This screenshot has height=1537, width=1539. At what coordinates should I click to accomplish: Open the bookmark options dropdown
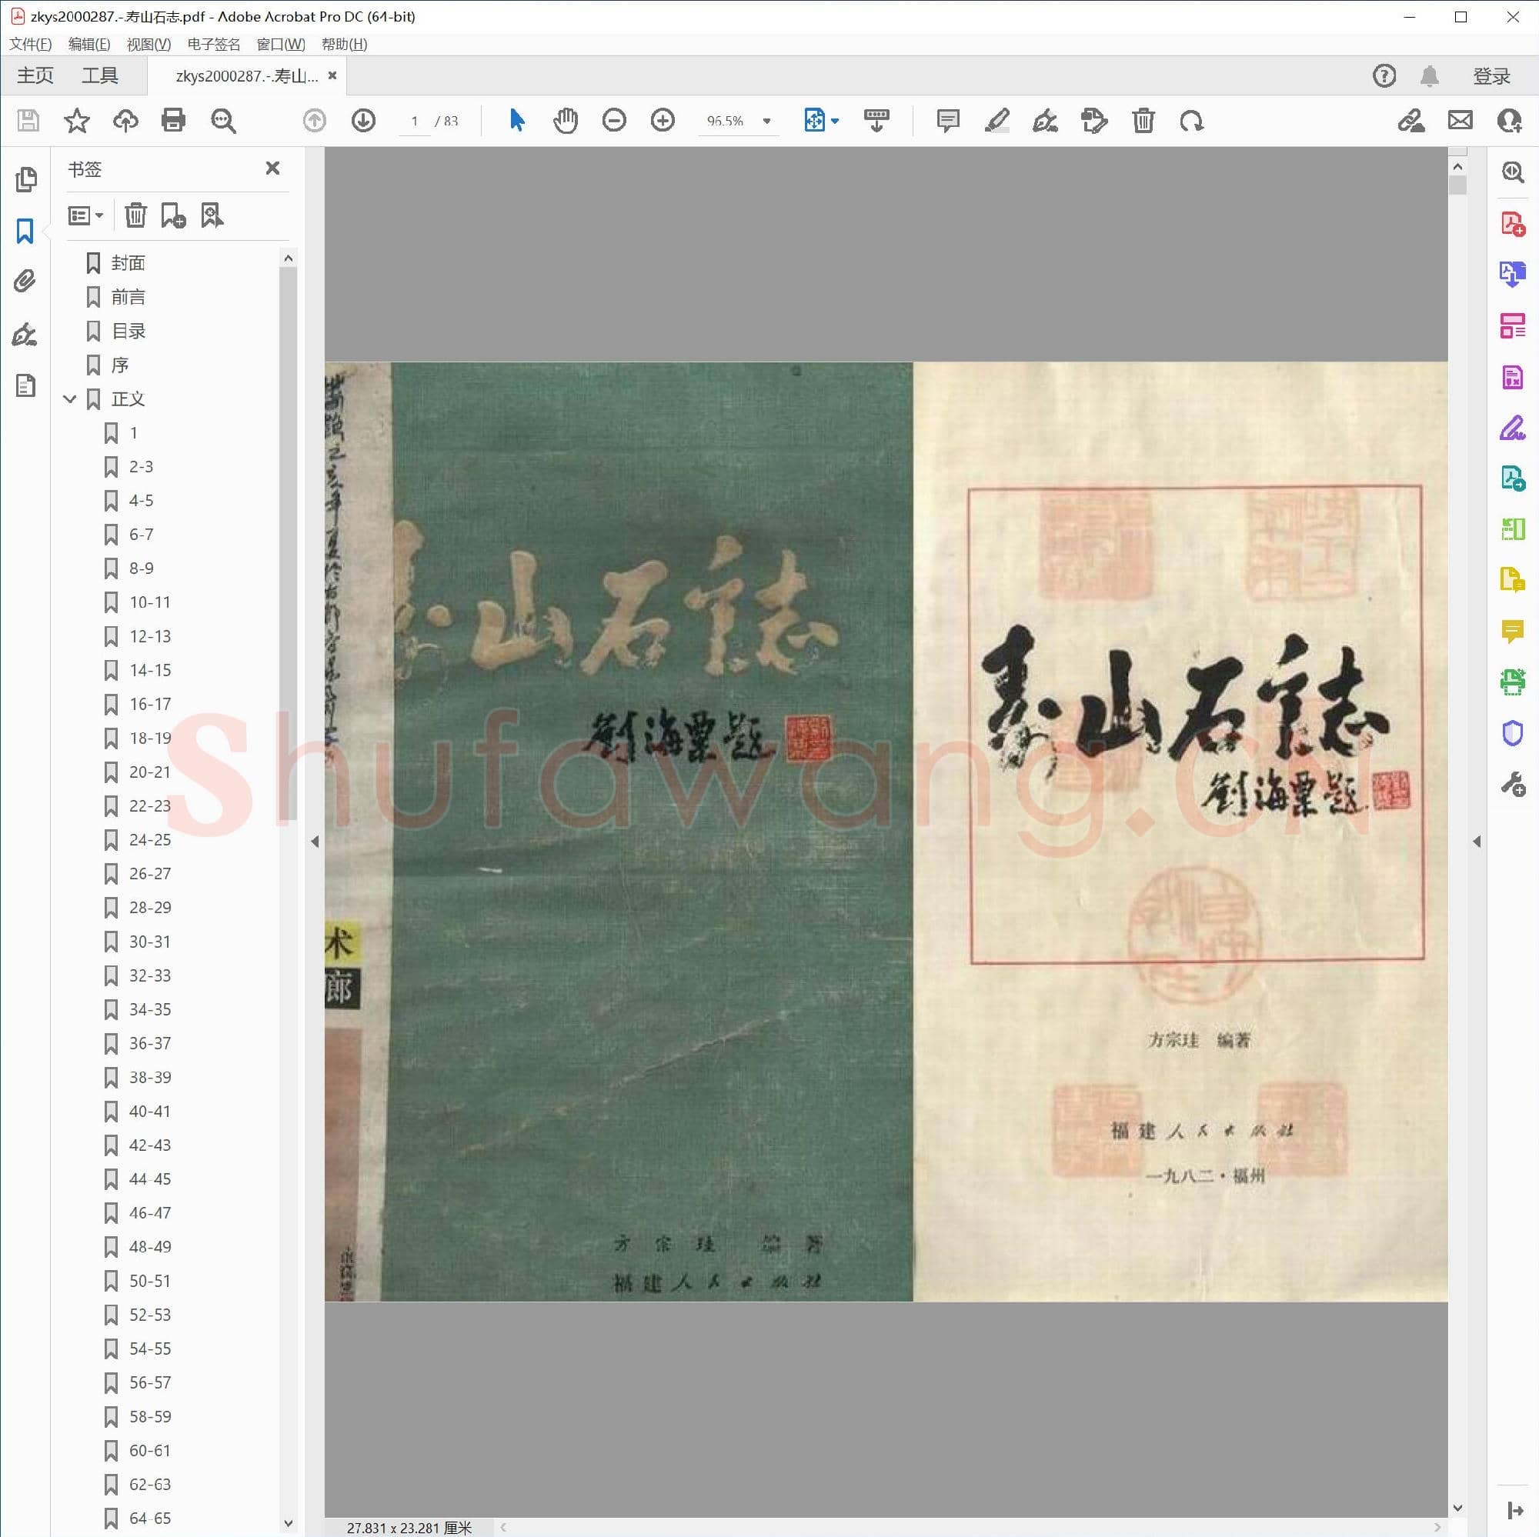point(85,214)
